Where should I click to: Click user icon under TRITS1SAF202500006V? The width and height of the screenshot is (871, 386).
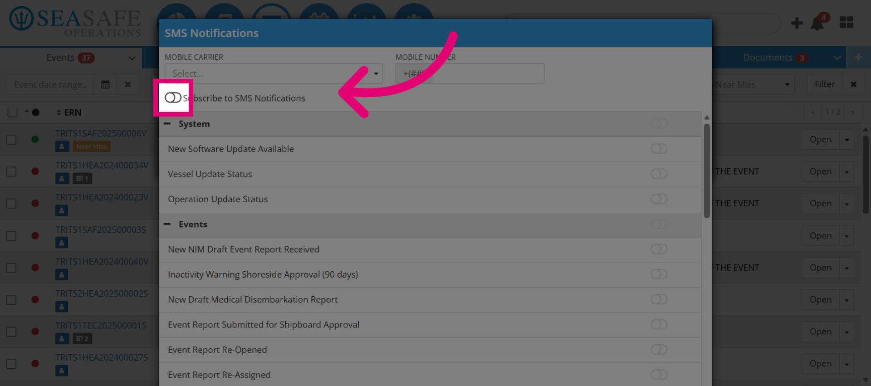[x=62, y=147]
